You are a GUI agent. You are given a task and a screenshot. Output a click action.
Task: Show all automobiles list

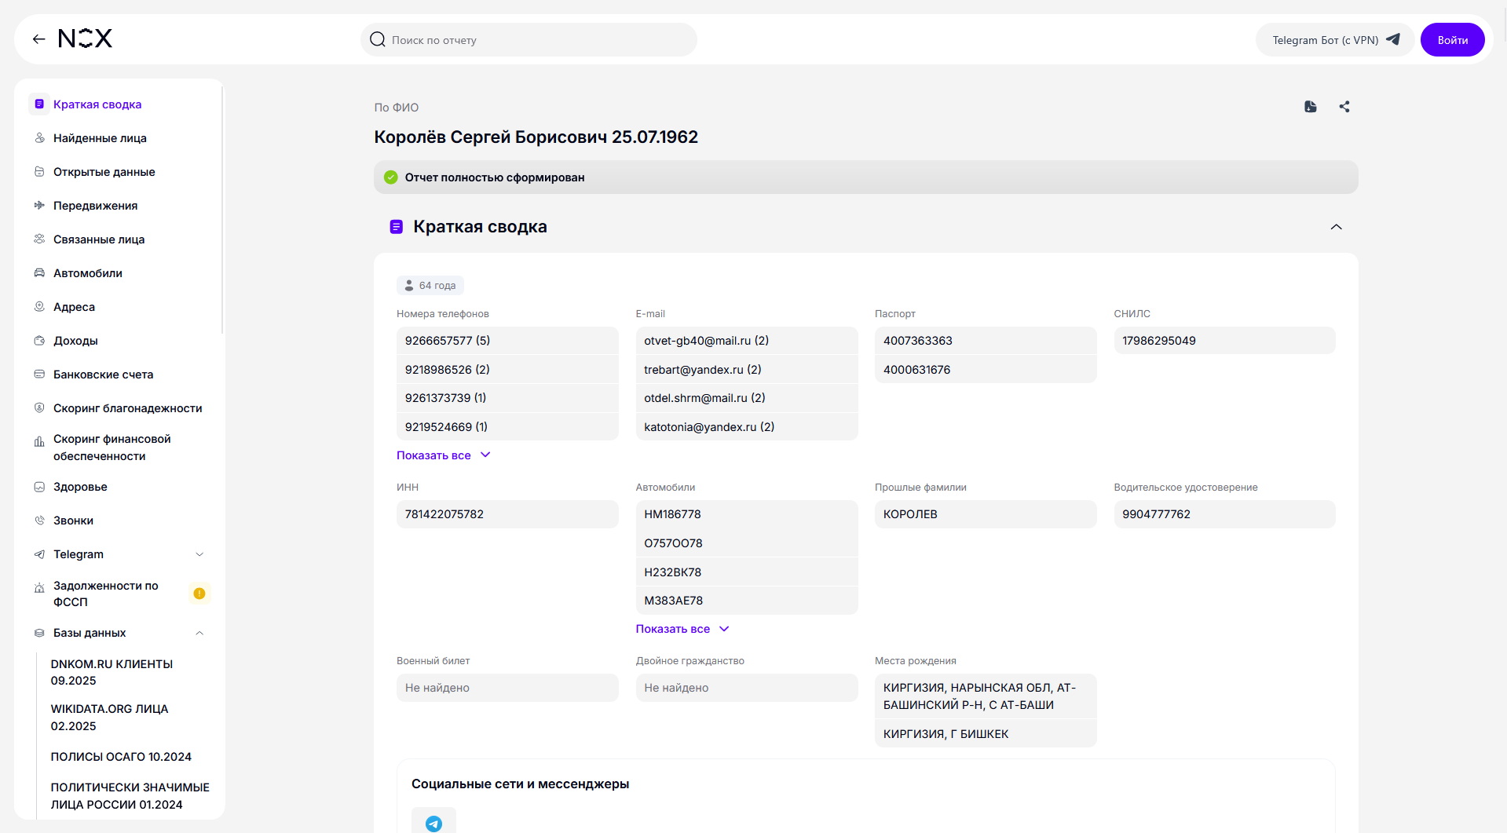tap(682, 629)
